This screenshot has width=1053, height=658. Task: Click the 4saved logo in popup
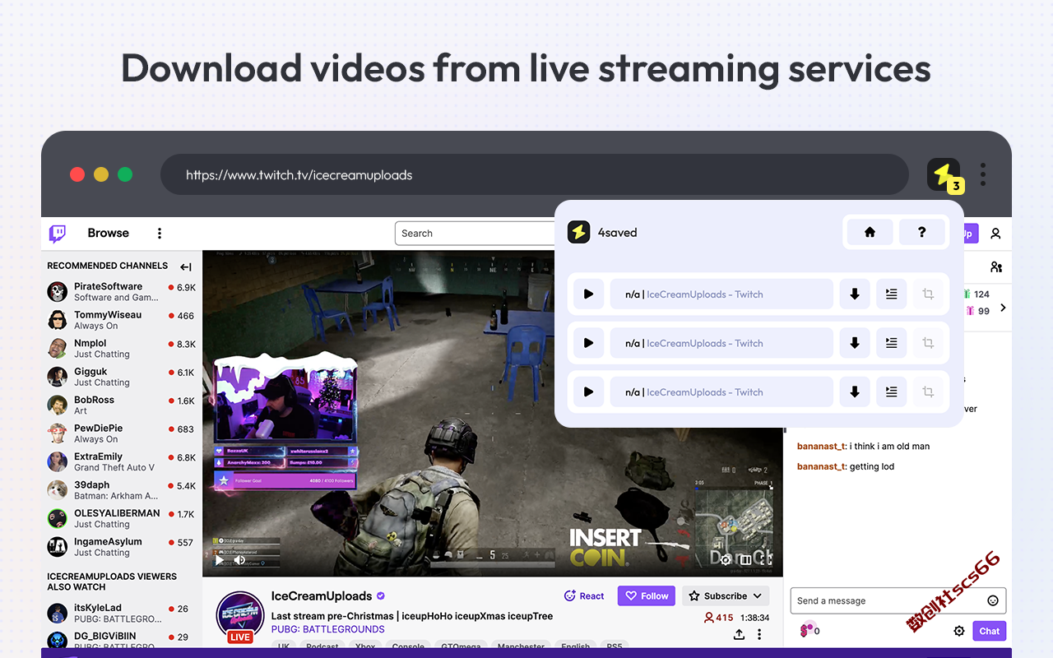pyautogui.click(x=579, y=232)
